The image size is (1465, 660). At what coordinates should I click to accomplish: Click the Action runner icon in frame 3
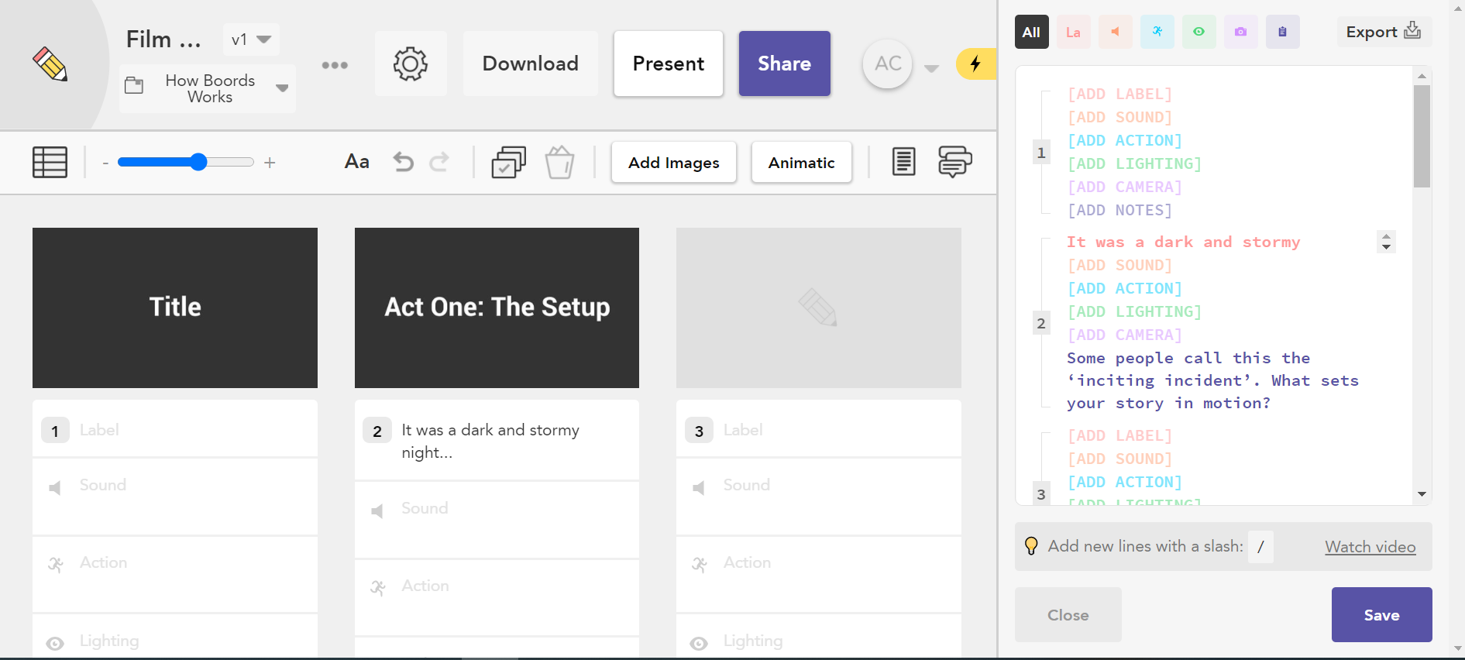[x=700, y=565]
